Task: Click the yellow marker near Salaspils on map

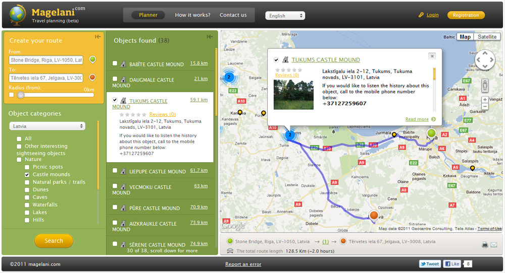Action: click(x=472, y=168)
